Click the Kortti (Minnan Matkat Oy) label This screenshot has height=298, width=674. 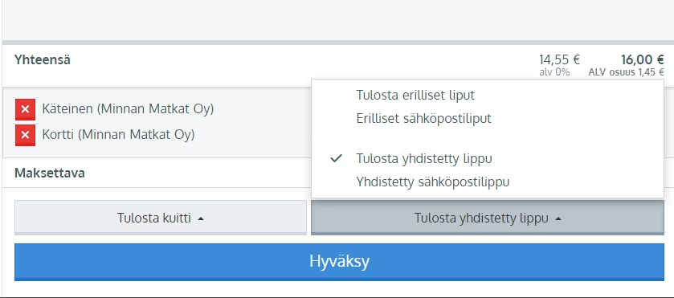coord(118,135)
